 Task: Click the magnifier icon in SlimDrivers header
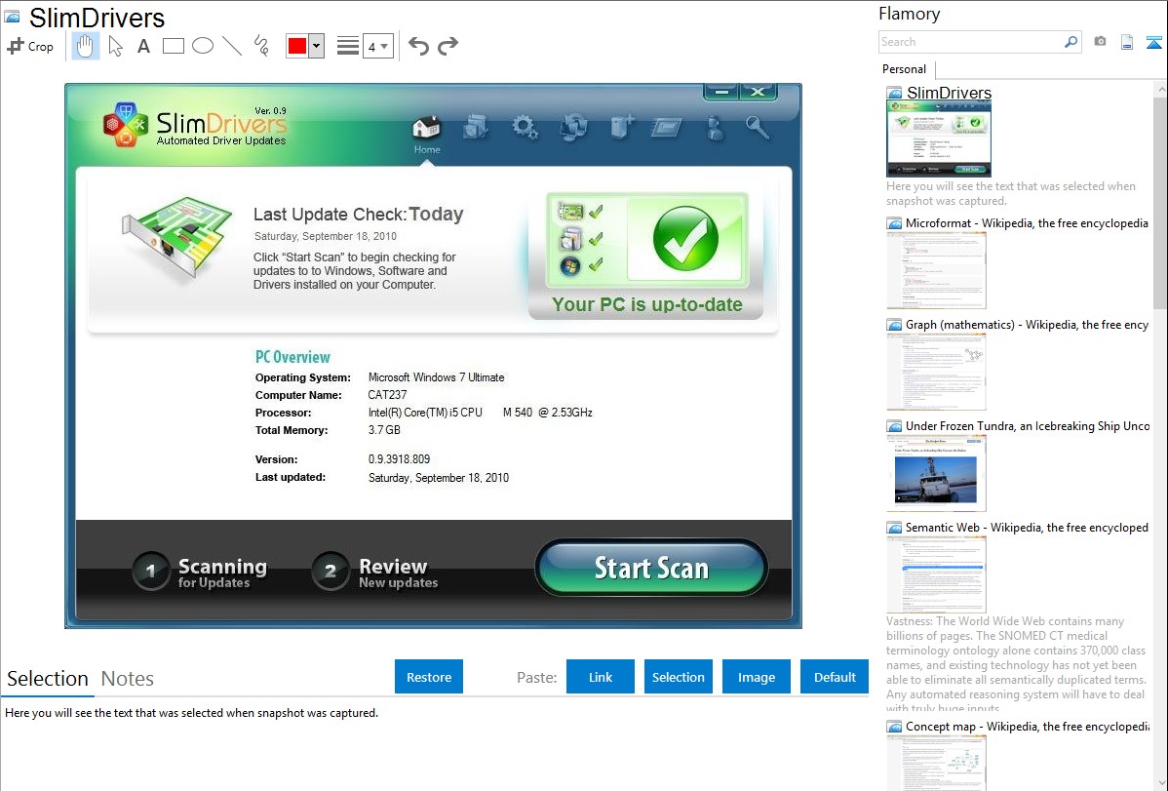[x=758, y=128]
